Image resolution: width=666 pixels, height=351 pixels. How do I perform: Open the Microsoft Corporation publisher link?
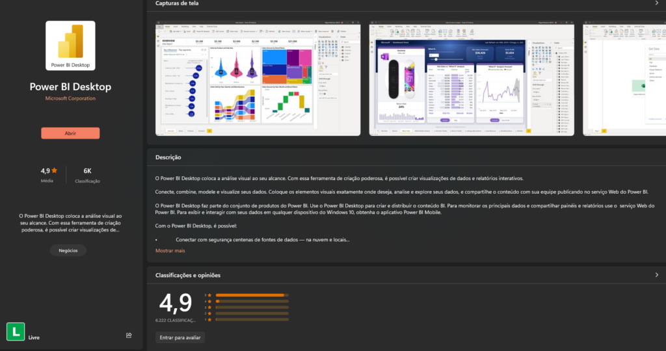pos(70,98)
